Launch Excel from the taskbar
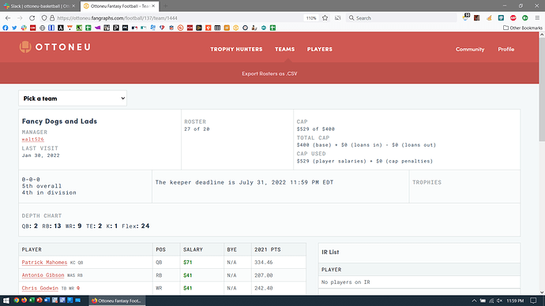Screen dimensions: 545x306 tap(32, 300)
